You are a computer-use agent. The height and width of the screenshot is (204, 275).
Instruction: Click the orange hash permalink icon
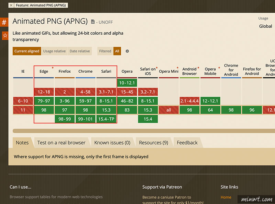click(4, 22)
